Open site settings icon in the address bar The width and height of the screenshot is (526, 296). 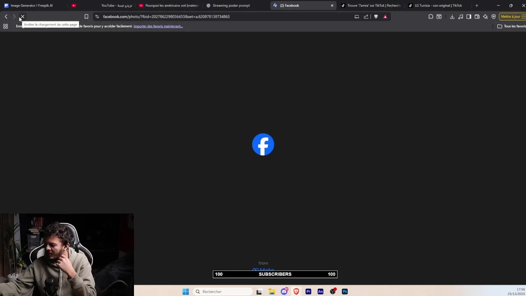coord(97,16)
